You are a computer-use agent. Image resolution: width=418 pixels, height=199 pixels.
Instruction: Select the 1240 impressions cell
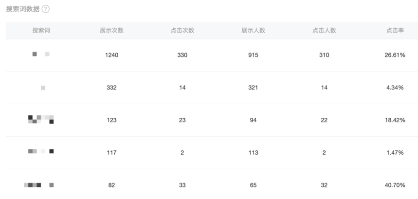click(112, 55)
